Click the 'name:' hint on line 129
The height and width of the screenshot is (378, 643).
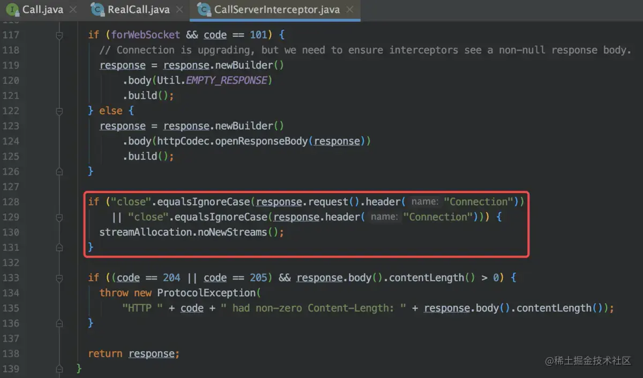(384, 217)
